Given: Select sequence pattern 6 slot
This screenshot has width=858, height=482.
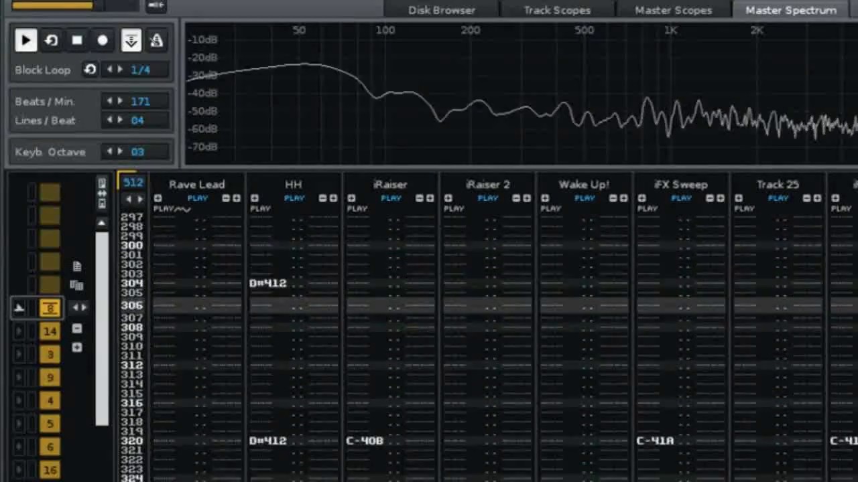Looking at the screenshot, I should [50, 447].
